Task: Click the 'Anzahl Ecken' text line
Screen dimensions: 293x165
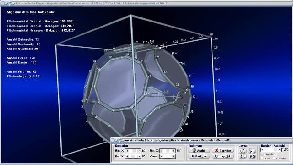Action: tap(21, 58)
